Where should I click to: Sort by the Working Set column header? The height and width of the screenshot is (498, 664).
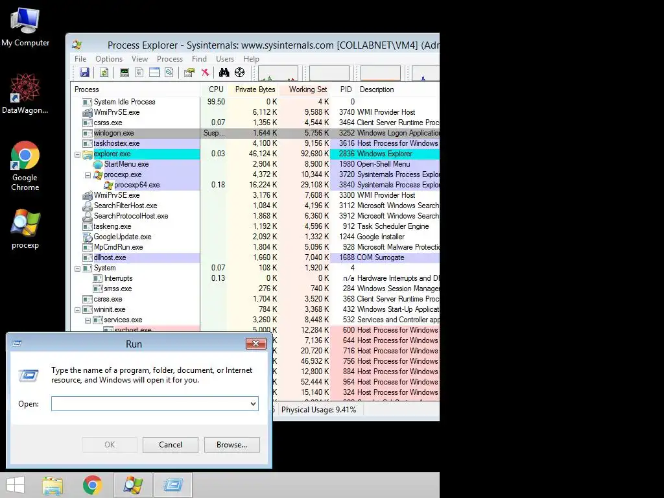click(x=305, y=89)
